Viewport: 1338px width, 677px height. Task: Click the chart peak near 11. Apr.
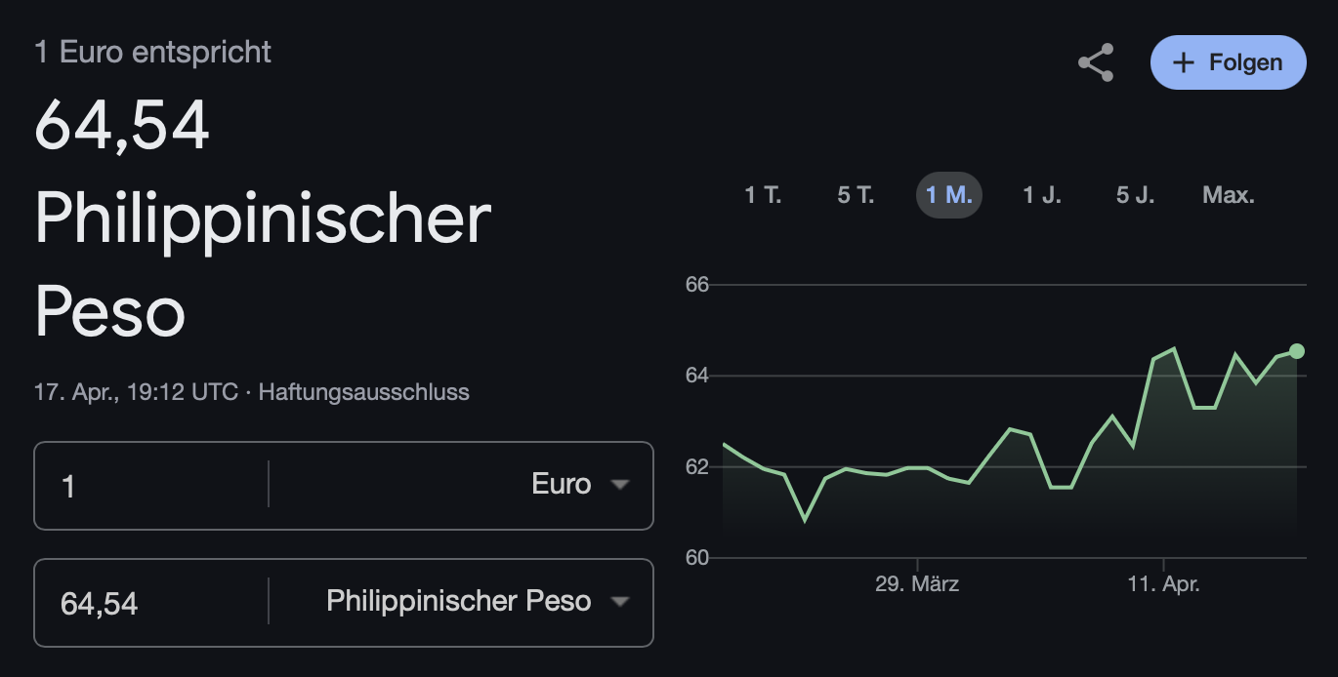[x=1173, y=348]
